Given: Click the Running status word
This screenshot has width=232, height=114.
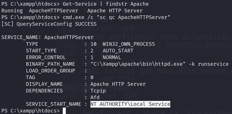Looking at the screenshot, I should click(12, 11).
